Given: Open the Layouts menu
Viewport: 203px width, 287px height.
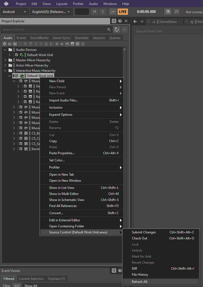Looking at the screenshot, I should point(62,4).
